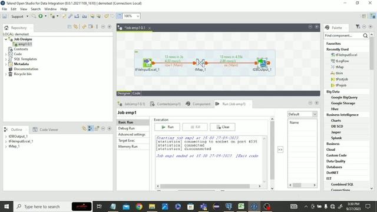
Task: Switch to the Component tab
Action: point(198,104)
